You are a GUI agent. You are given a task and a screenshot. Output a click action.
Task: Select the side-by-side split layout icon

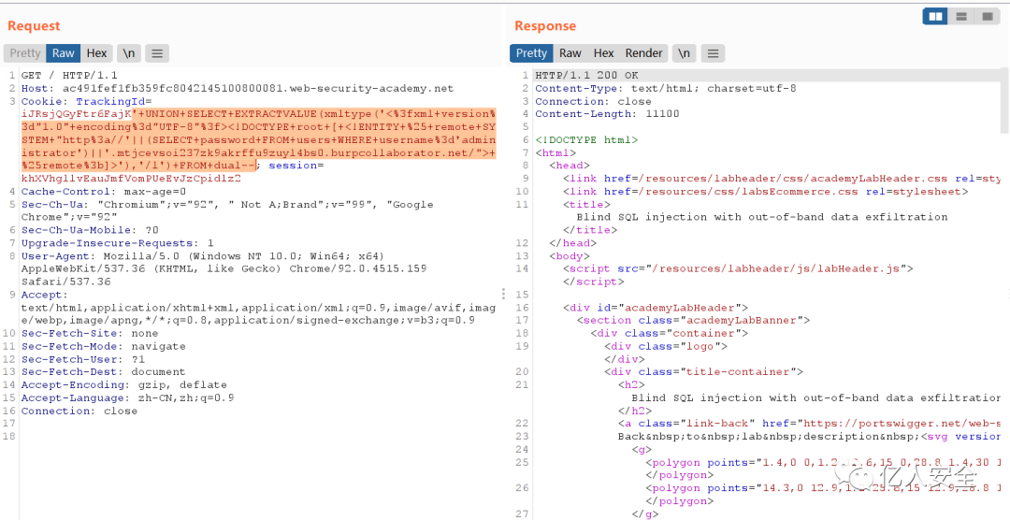click(x=935, y=16)
